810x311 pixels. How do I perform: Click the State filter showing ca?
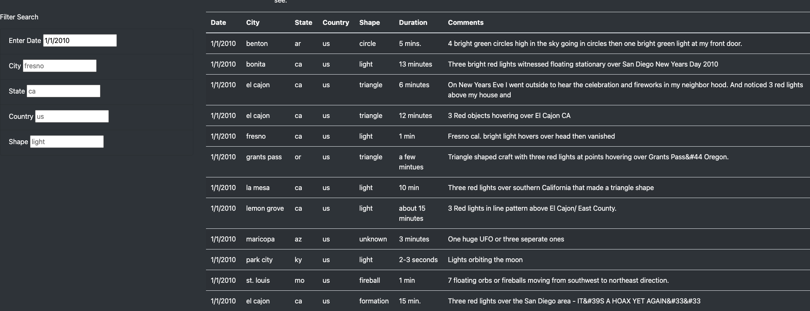[63, 91]
